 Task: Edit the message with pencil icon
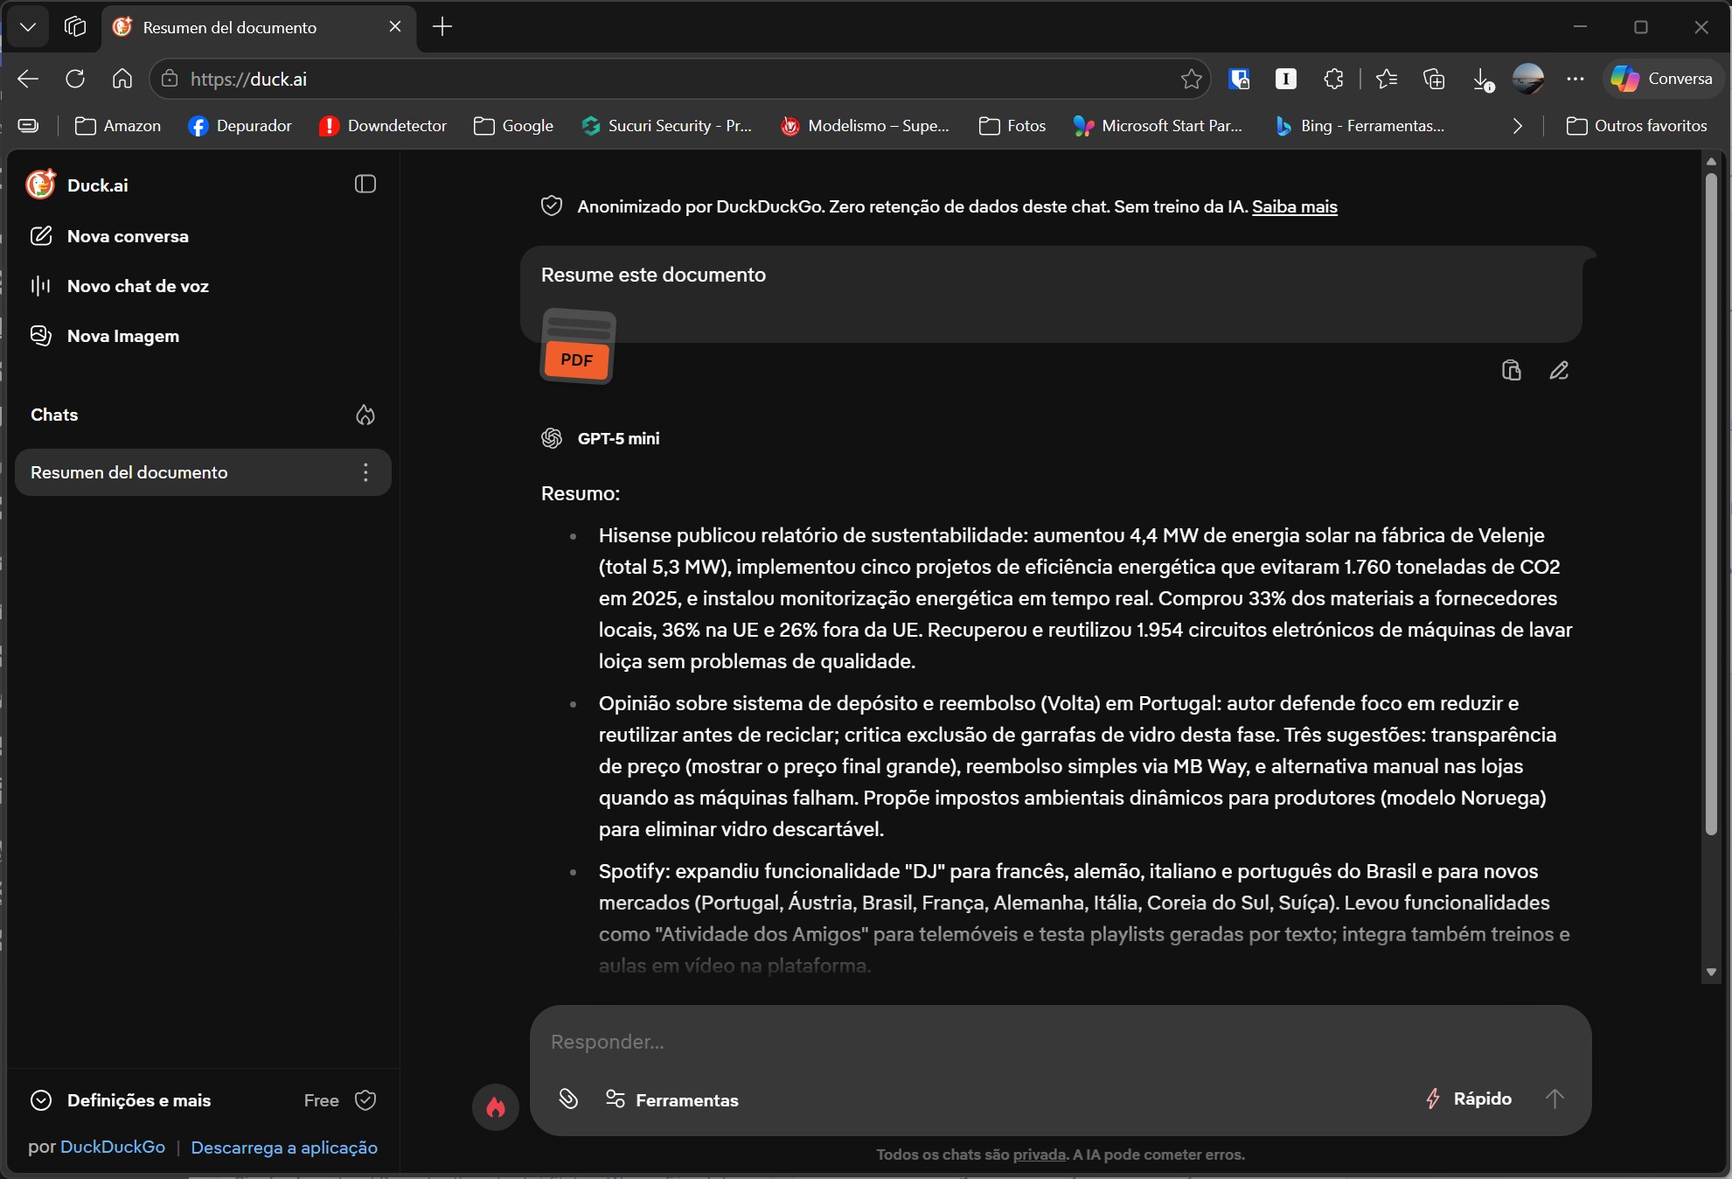1559,371
